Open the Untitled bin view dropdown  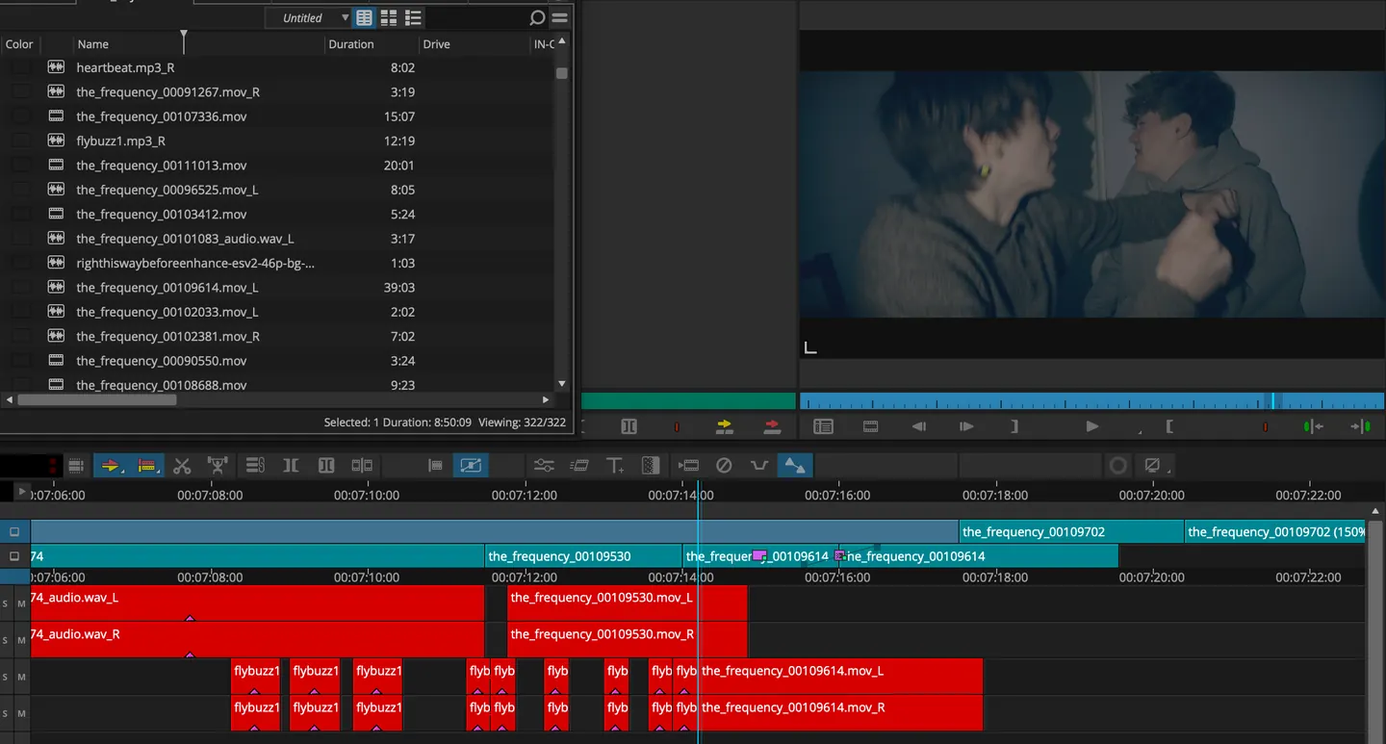pos(308,17)
